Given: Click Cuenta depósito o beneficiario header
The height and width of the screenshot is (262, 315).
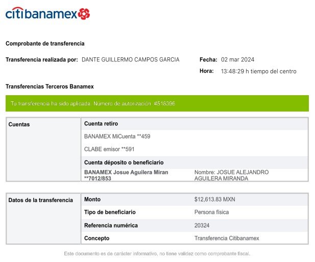Looking at the screenshot, I should pyautogui.click(x=124, y=163).
